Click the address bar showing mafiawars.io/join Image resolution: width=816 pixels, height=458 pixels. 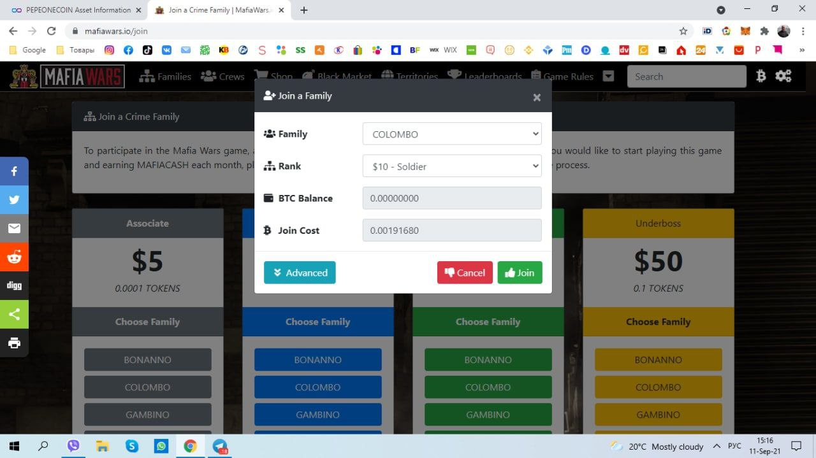[x=371, y=31]
